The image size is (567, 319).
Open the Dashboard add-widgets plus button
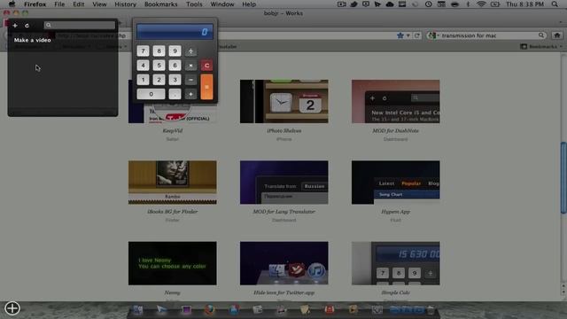(x=12, y=308)
